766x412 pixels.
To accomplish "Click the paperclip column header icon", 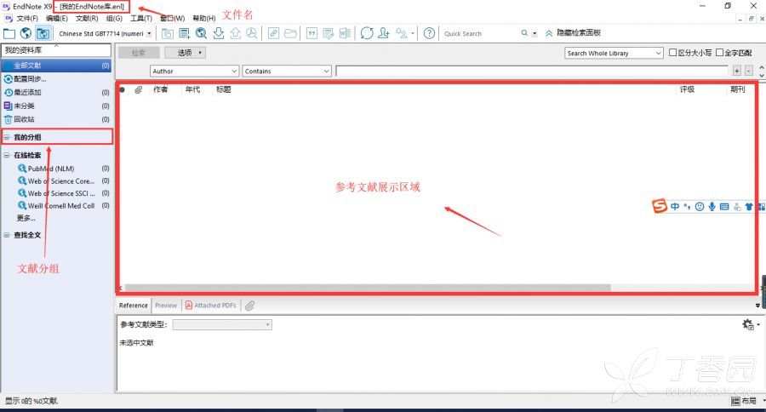I will coord(138,89).
